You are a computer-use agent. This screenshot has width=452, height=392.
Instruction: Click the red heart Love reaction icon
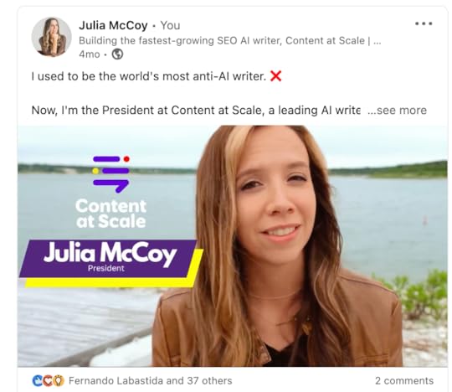(48, 381)
